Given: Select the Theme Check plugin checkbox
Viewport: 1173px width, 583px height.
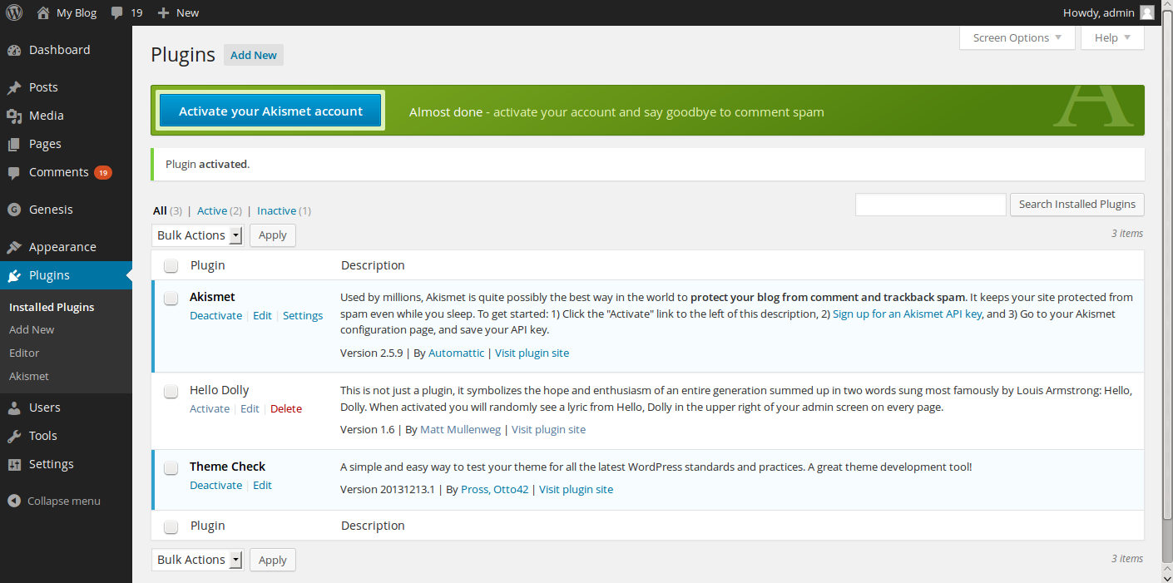Looking at the screenshot, I should [171, 467].
